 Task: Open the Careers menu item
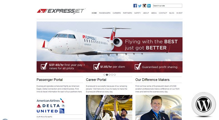pos(117,13)
